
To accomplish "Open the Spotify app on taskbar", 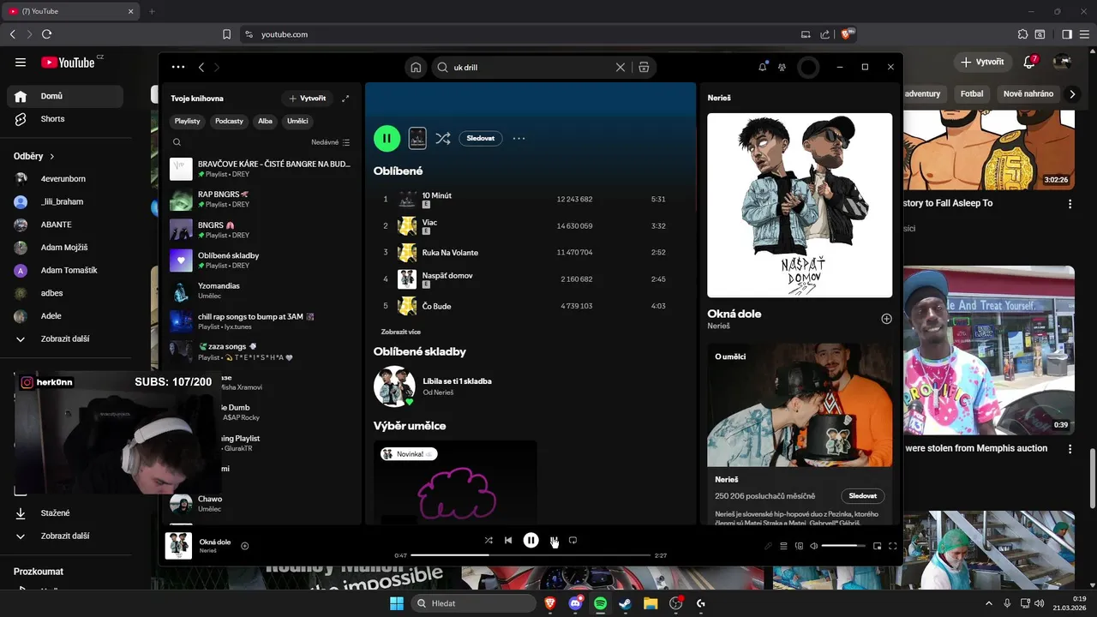I will 600,603.
